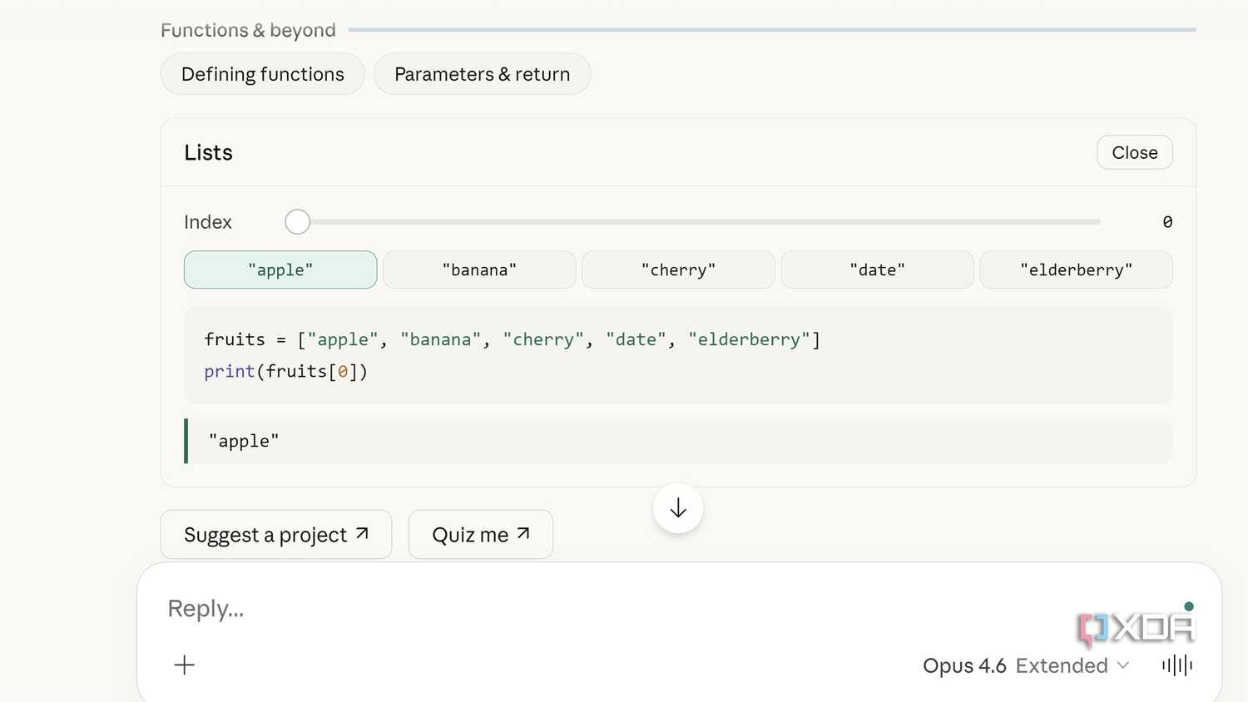Click the Lists panel heading

point(208,152)
